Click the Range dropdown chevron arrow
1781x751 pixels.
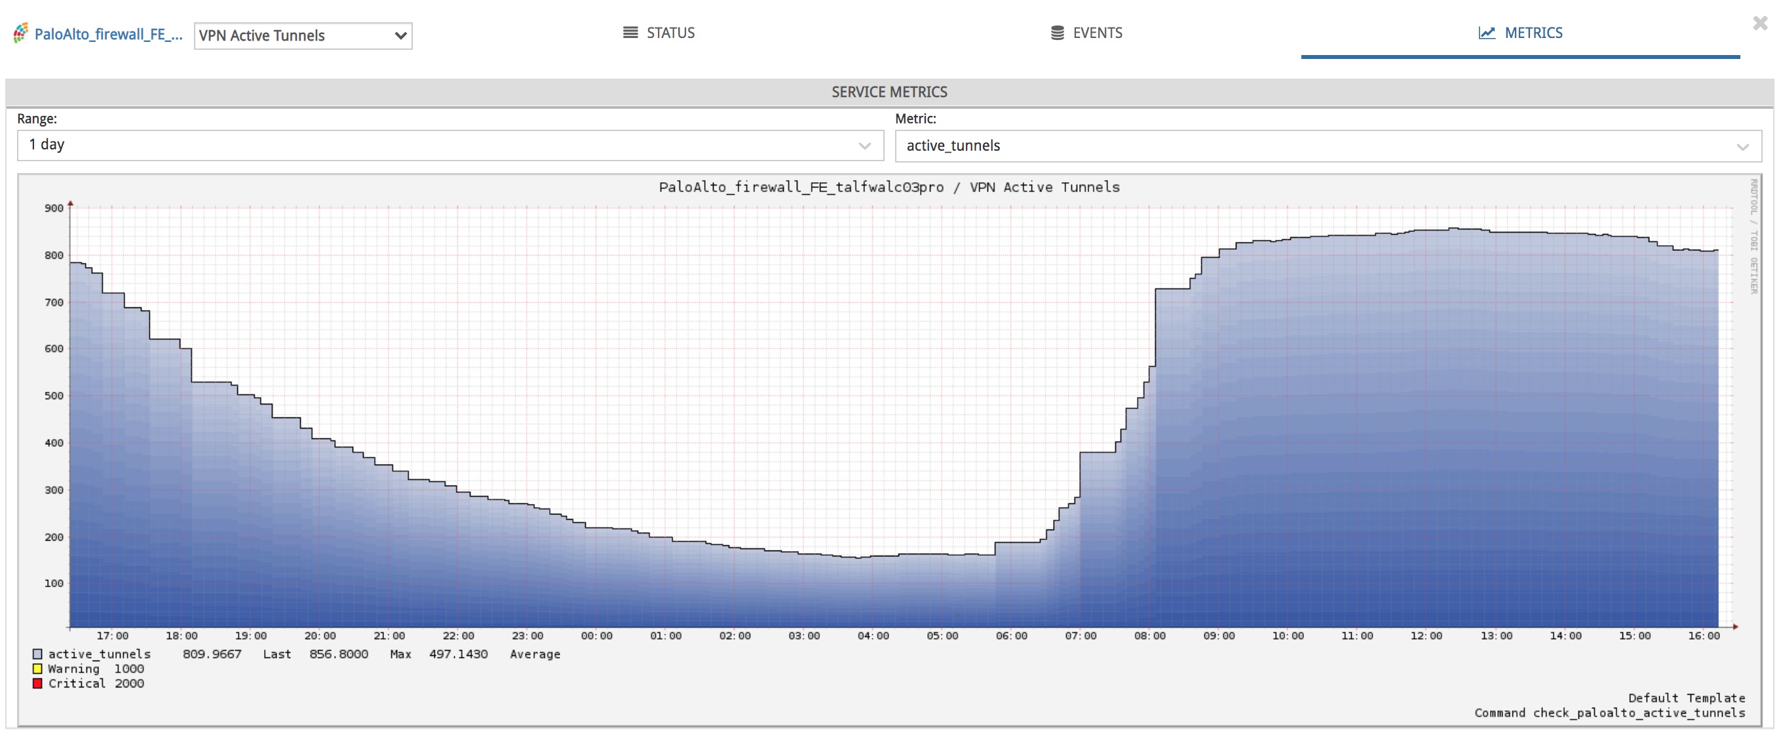pos(864,146)
